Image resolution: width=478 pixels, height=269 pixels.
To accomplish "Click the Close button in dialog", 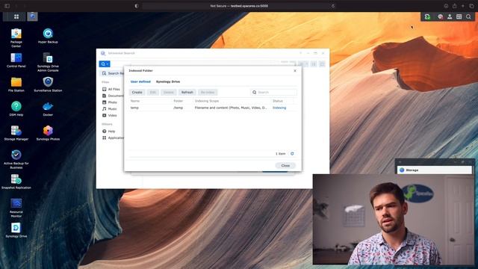I will pos(285,166).
